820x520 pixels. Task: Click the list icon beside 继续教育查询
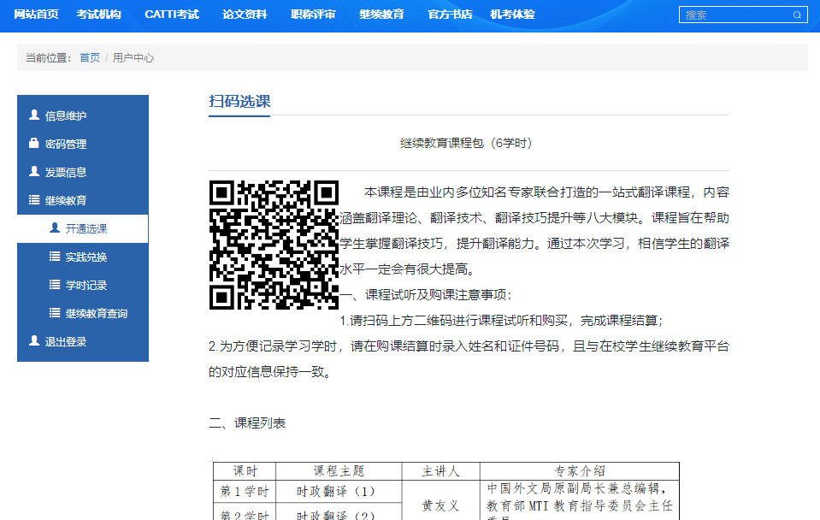(x=55, y=313)
